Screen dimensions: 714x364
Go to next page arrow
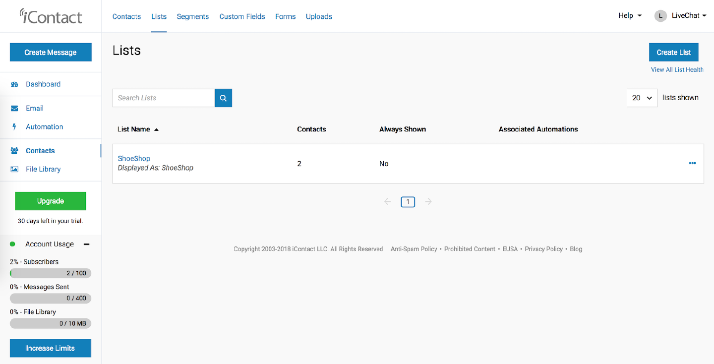[428, 202]
